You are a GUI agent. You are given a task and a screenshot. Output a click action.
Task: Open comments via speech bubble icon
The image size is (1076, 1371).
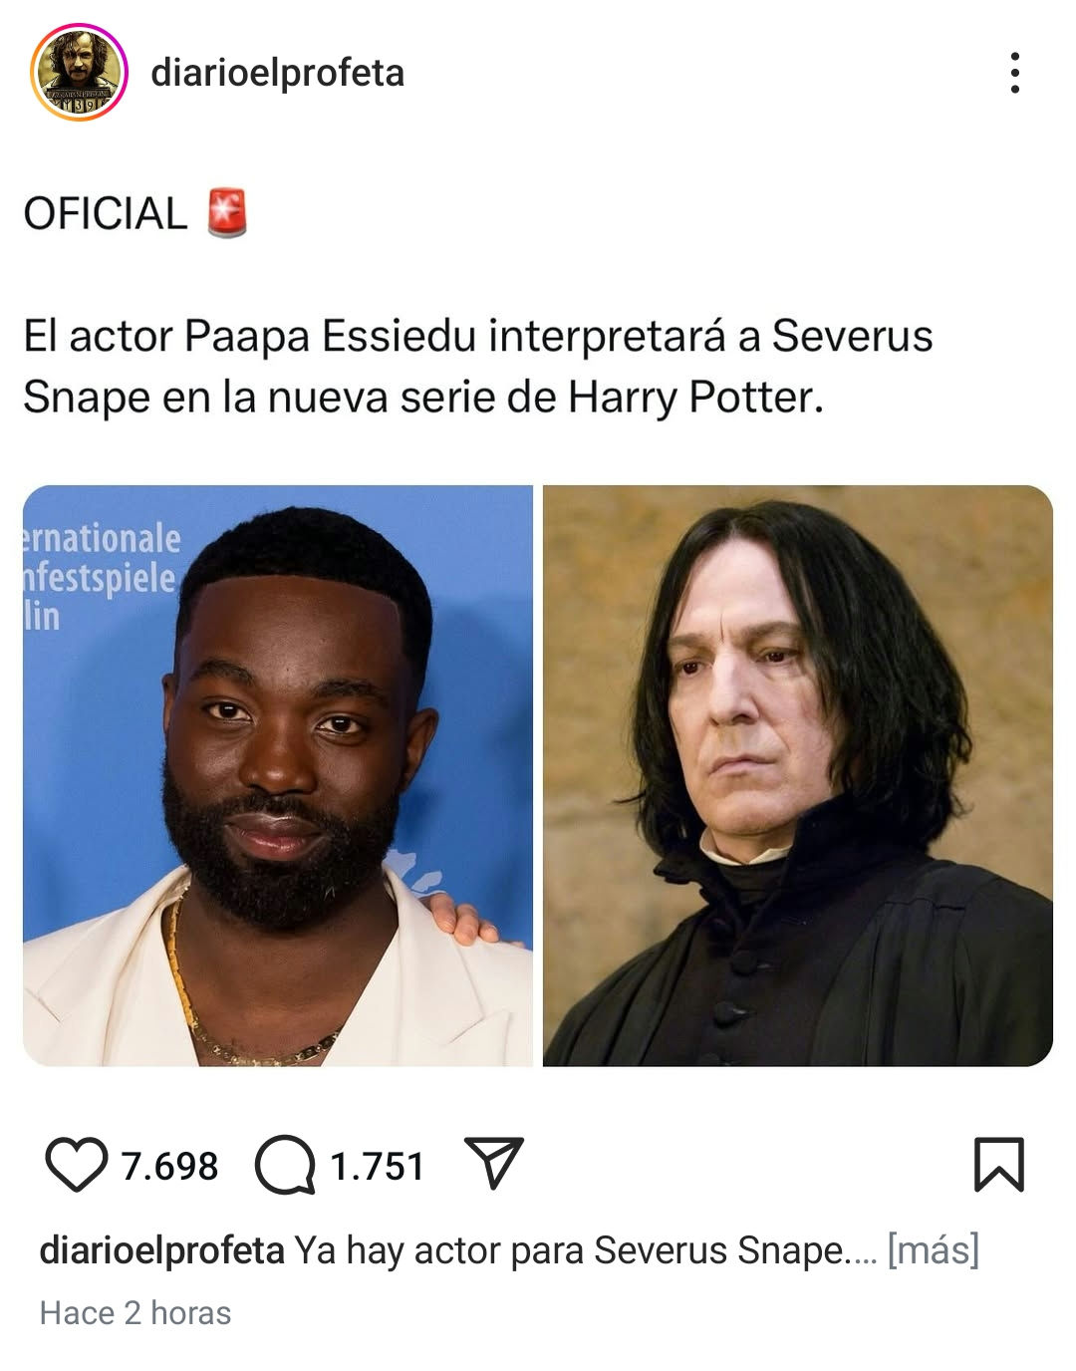pyautogui.click(x=285, y=1165)
